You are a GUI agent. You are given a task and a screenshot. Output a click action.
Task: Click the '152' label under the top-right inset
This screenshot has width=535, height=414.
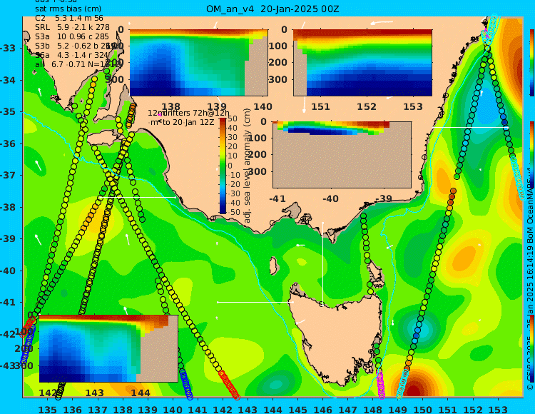(367, 106)
